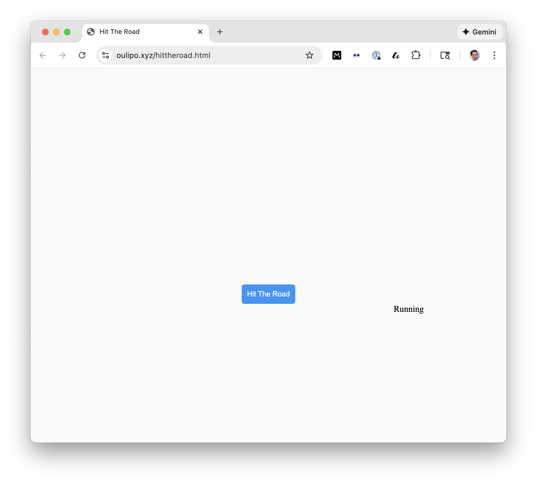Go forward to the next page
The width and height of the screenshot is (537, 483).
click(x=62, y=55)
